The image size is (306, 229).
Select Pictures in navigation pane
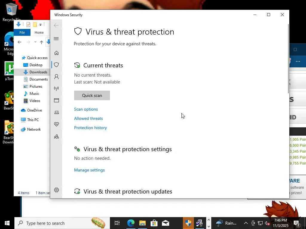pyautogui.click(x=33, y=86)
